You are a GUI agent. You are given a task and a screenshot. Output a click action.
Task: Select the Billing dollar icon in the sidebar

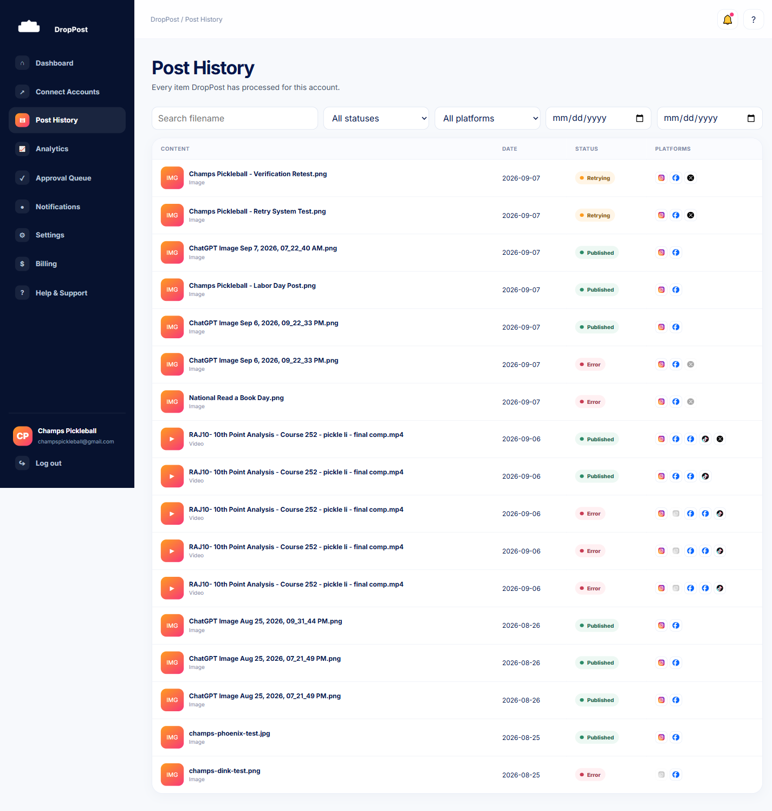22,264
